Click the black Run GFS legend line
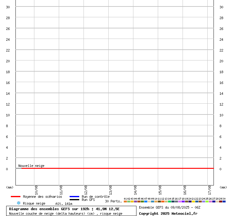The height and width of the screenshot is (216, 229). point(74,200)
